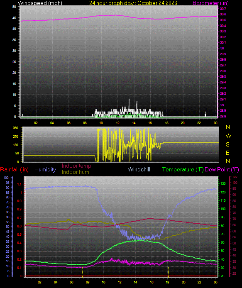Viewport: 242px width, 288px height.
Task: Click the '25' tick on the windspeed axis
Action: tap(15, 62)
